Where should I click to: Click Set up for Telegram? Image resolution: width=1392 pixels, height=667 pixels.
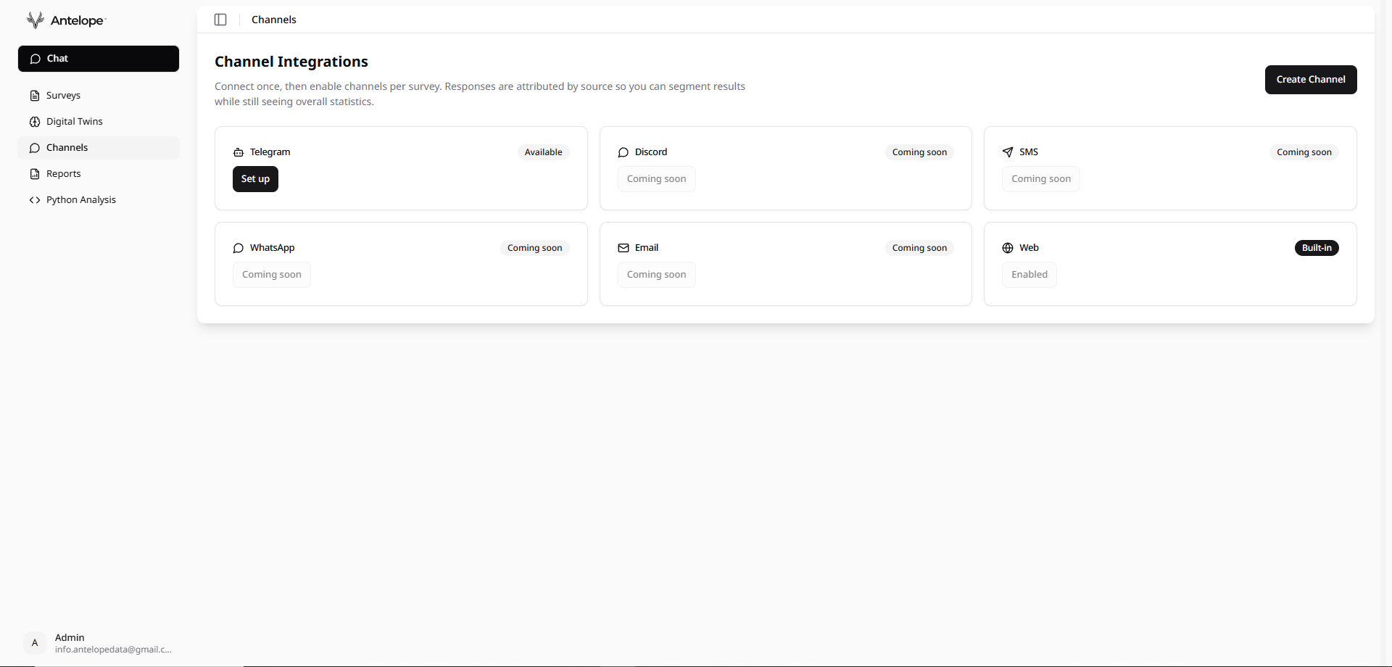coord(254,178)
